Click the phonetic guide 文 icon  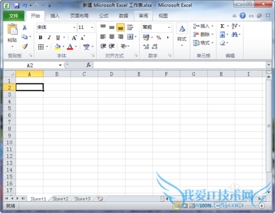(86, 47)
